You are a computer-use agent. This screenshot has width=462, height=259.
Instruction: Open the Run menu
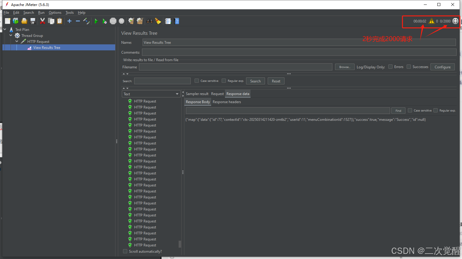(41, 13)
